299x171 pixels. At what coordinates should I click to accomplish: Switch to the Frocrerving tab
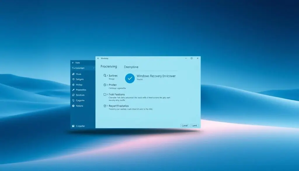[109, 67]
